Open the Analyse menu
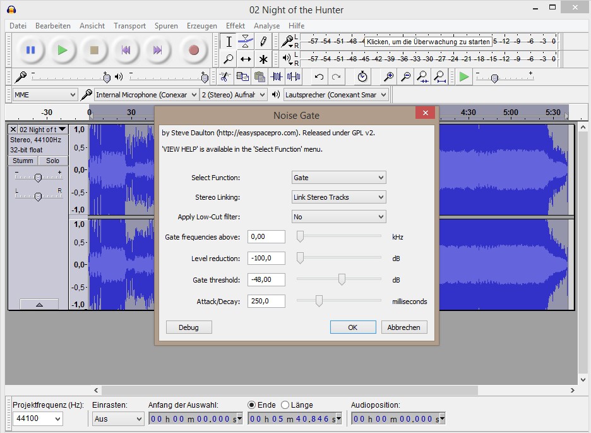Screen dimensions: 591x433 [266, 26]
